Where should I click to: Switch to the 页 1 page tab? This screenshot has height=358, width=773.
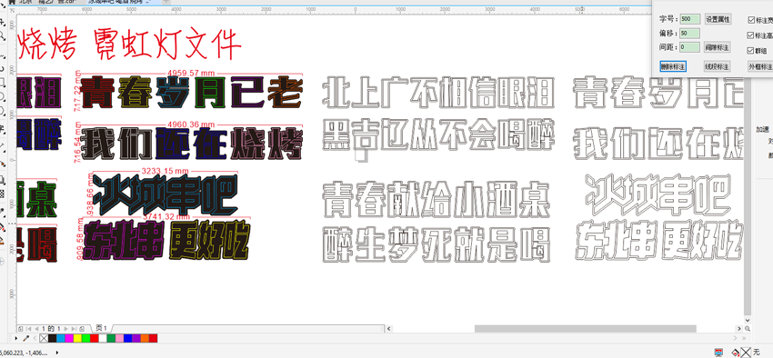pyautogui.click(x=102, y=328)
